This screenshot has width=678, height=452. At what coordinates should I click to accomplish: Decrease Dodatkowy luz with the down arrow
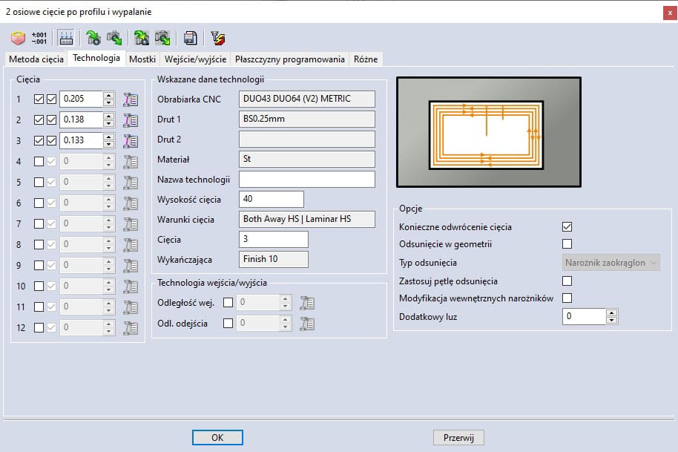click(611, 321)
